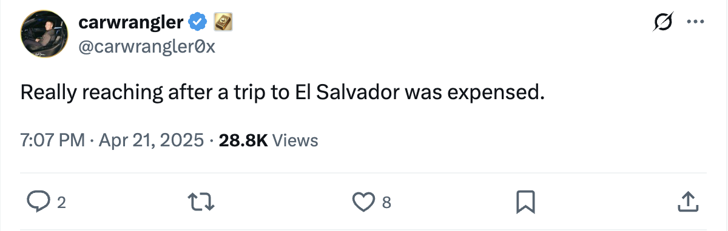Click the like count number 8
Viewport: 728px width, 231px height.
click(386, 203)
